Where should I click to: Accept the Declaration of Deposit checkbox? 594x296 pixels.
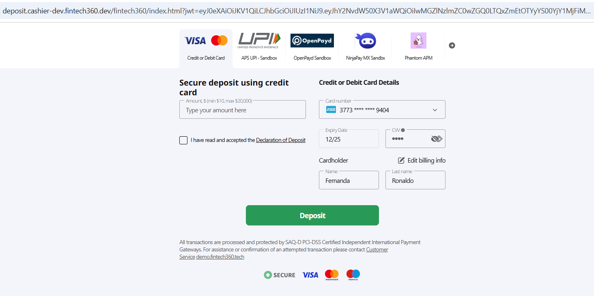point(183,140)
